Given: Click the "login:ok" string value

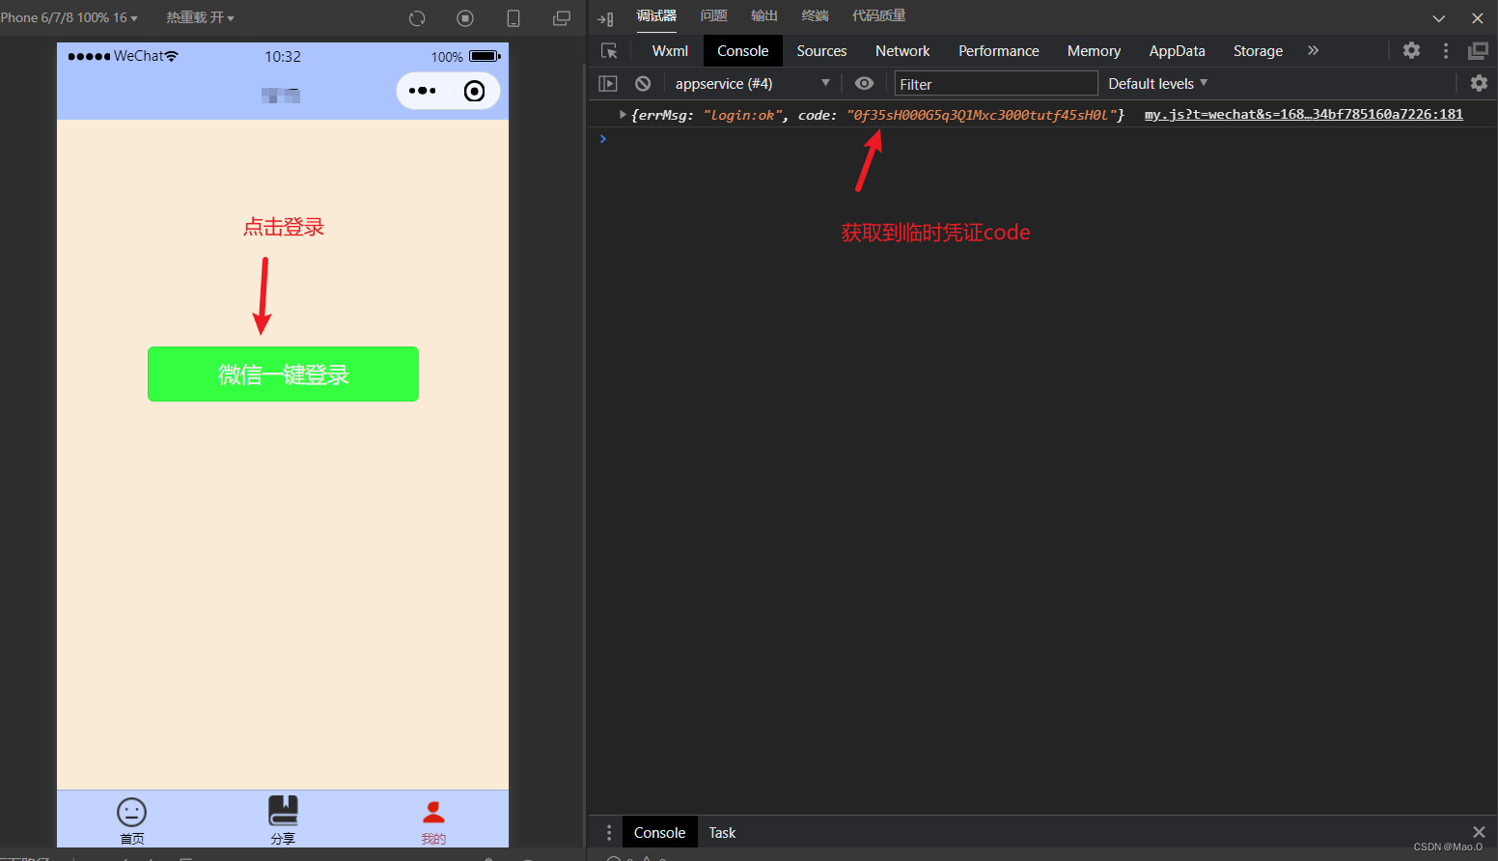Looking at the screenshot, I should [x=742, y=115].
